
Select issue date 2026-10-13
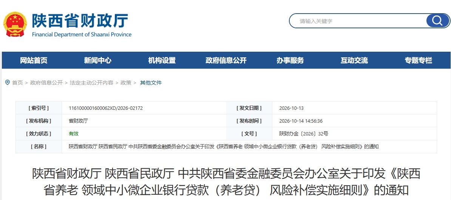291,108
